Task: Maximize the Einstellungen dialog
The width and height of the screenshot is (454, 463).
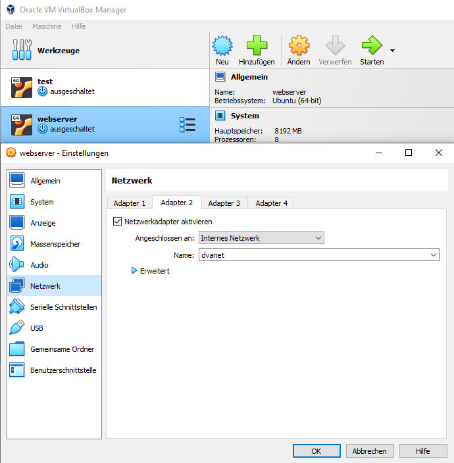Action: tap(409, 153)
